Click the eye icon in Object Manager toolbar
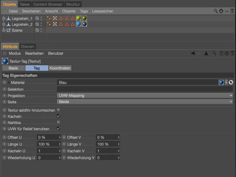This screenshot has height=177, width=236. click(x=227, y=11)
